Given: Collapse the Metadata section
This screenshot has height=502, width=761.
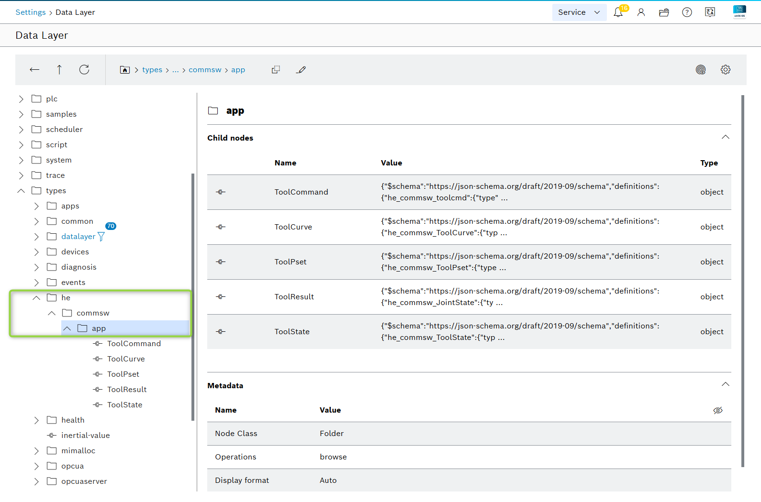Looking at the screenshot, I should tap(725, 385).
